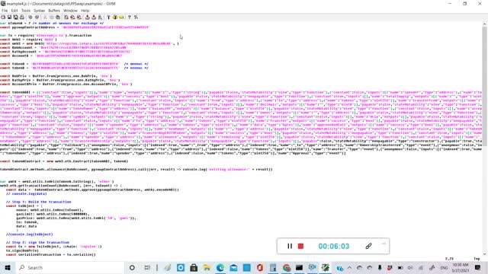The width and height of the screenshot is (488, 274).
Task: Click the editor scrollbar up arrow
Action: pos(484,24)
